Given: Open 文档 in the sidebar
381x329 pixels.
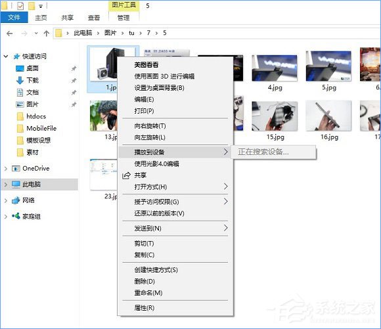Looking at the screenshot, I should (33, 93).
